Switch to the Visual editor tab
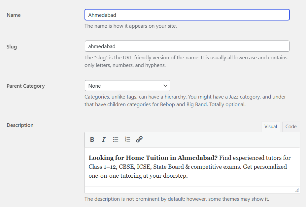 pos(270,127)
